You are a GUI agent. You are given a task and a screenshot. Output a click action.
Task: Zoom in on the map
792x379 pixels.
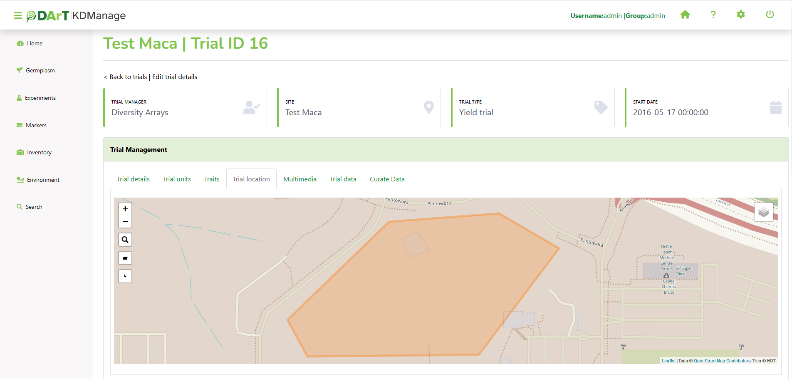point(125,209)
